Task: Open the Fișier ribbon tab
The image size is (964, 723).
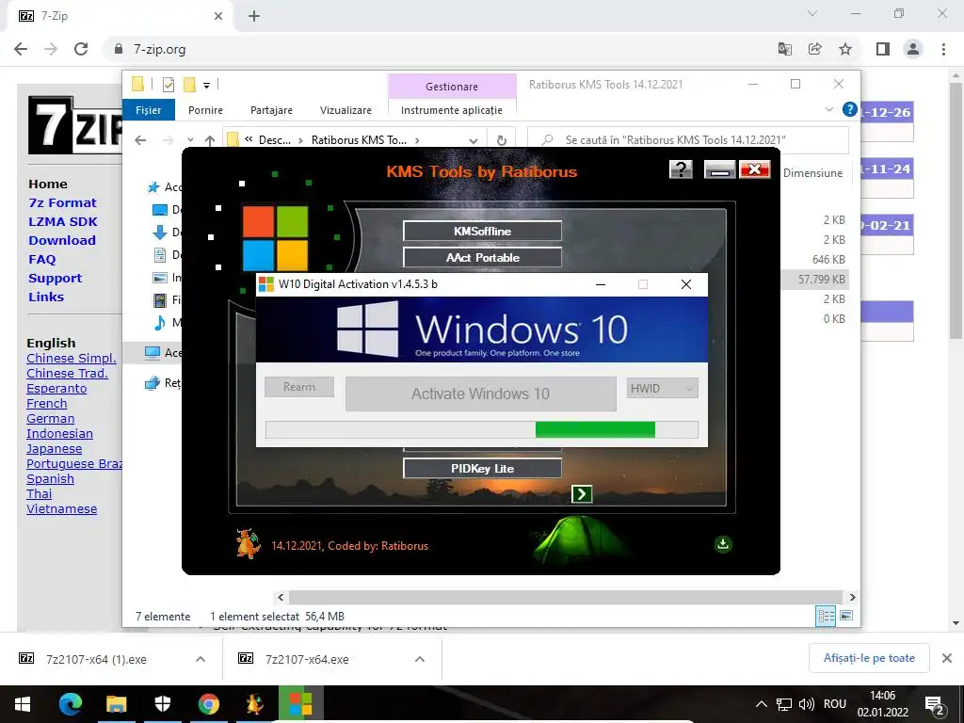Action: pyautogui.click(x=148, y=110)
